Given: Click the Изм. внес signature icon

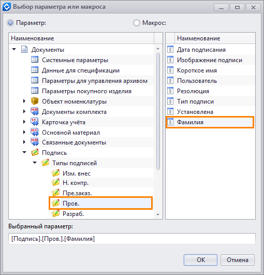Looking at the screenshot, I should coord(55,173).
